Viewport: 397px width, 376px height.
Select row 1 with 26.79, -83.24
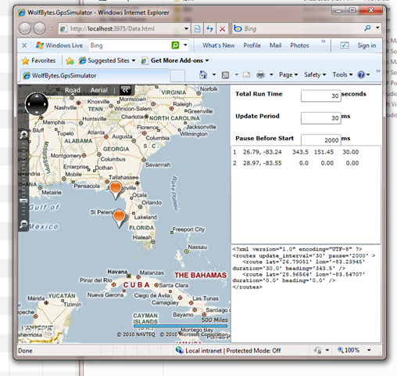[x=296, y=152]
